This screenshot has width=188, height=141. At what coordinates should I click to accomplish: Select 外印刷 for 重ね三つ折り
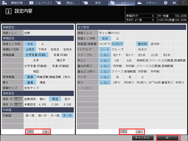tap(155, 72)
